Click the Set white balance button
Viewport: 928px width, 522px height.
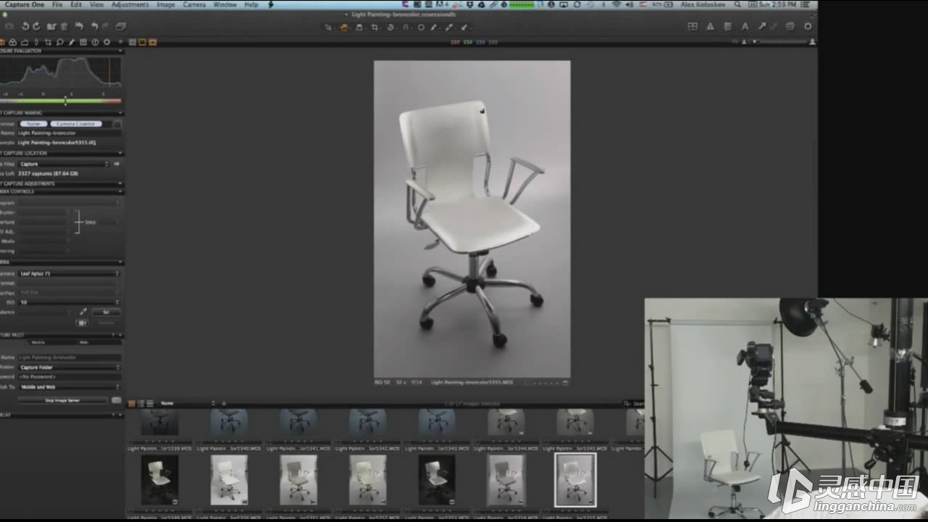tap(106, 312)
